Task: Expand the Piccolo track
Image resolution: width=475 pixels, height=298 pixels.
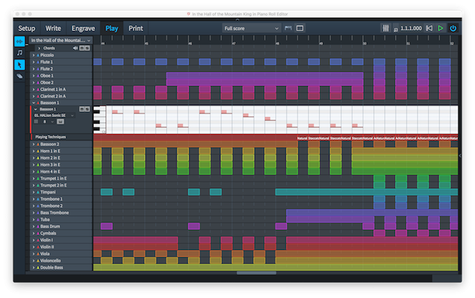Action: click(x=33, y=55)
